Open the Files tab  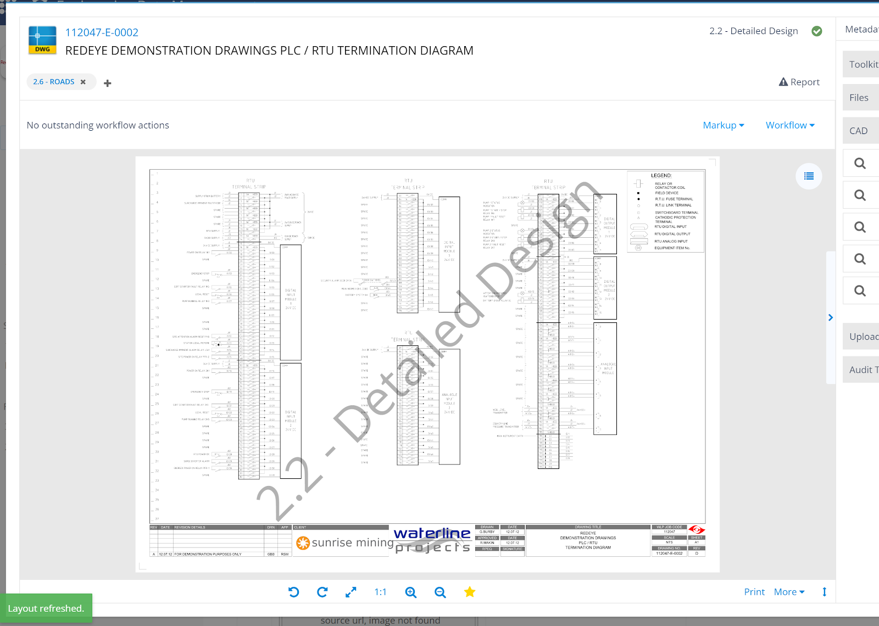tap(859, 98)
